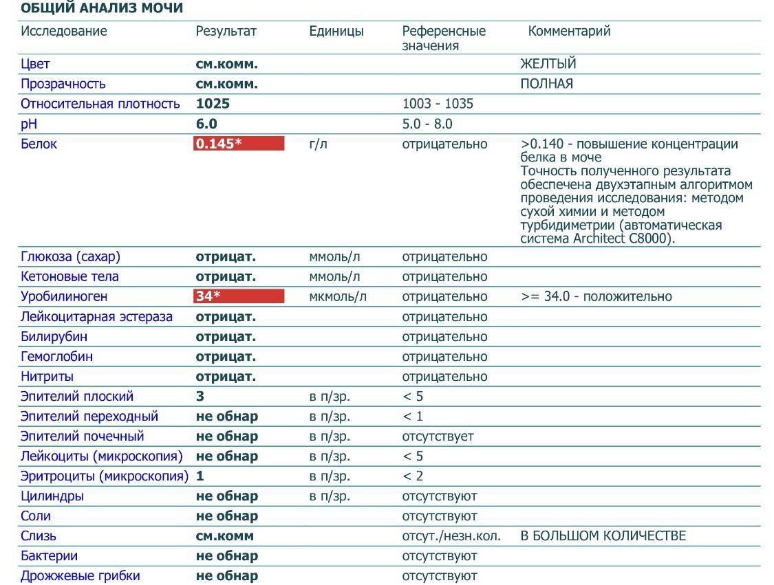
Task: Click the 'Прозрачность' row label
Action: coord(63,84)
